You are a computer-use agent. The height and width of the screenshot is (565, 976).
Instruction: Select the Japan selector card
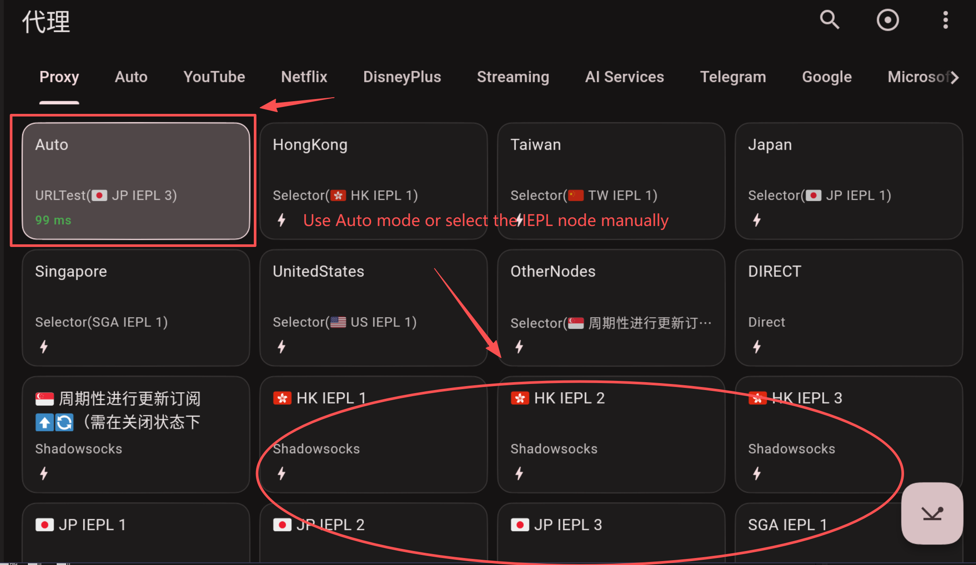pyautogui.click(x=849, y=181)
